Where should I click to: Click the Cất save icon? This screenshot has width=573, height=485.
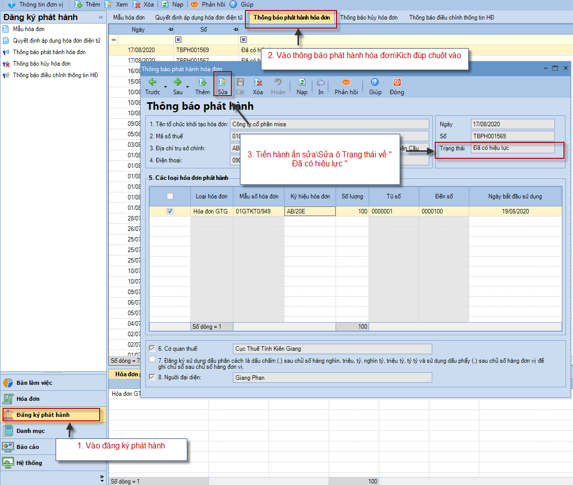click(240, 82)
